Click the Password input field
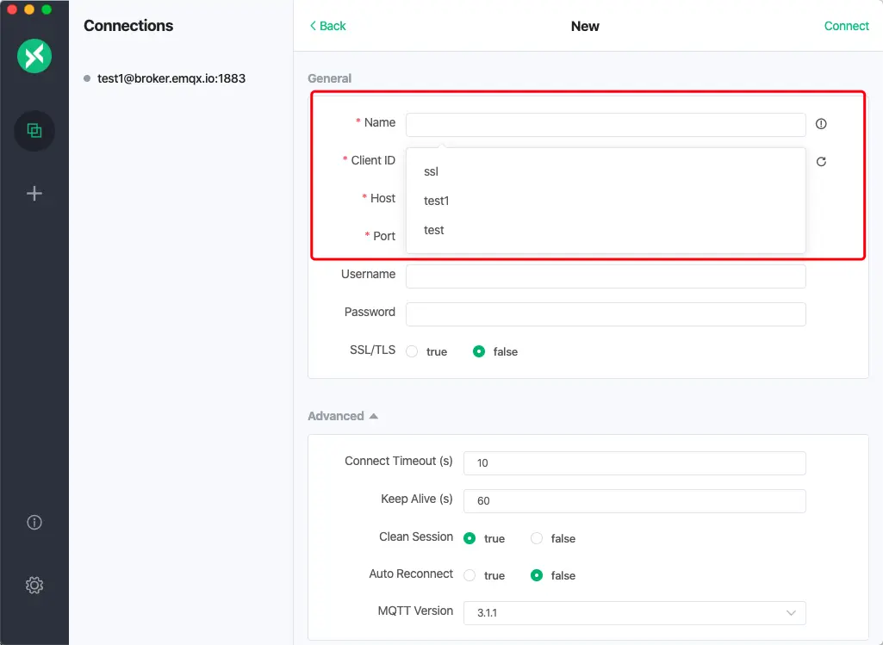Viewport: 883px width, 645px height. click(x=605, y=313)
